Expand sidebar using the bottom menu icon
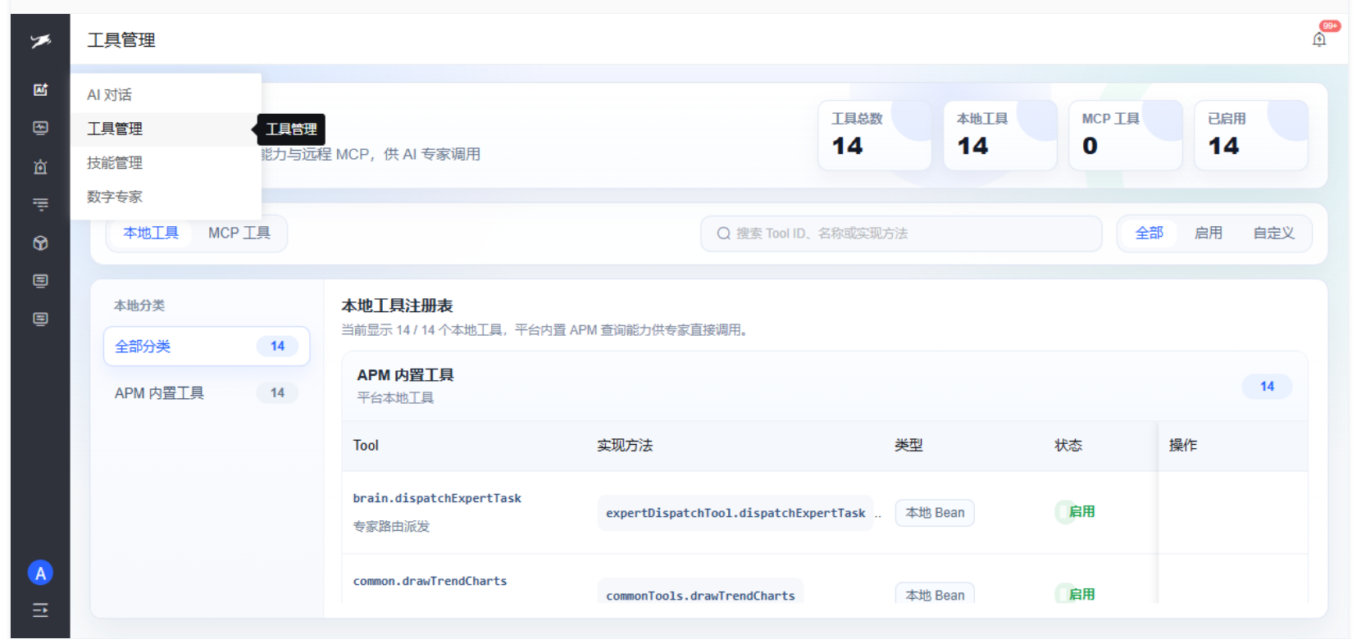1357x639 pixels. 40,610
